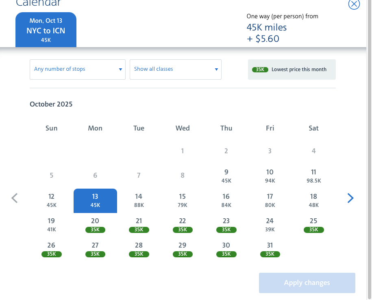Screen dimensions: 372x300
Task: Click the Apply changes button
Action: (x=307, y=283)
